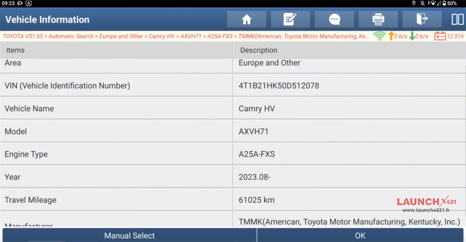Tap the Android battery status icon

pos(444,3)
